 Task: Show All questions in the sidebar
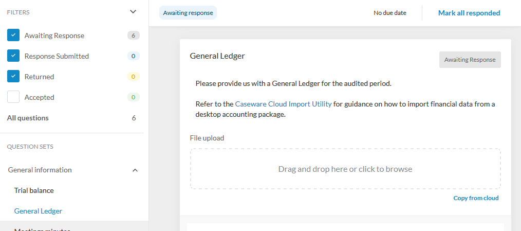point(28,118)
